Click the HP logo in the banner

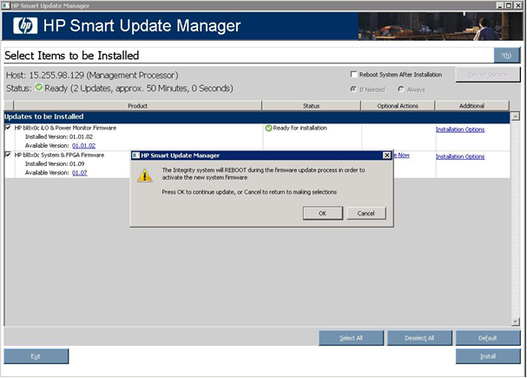tap(26, 26)
